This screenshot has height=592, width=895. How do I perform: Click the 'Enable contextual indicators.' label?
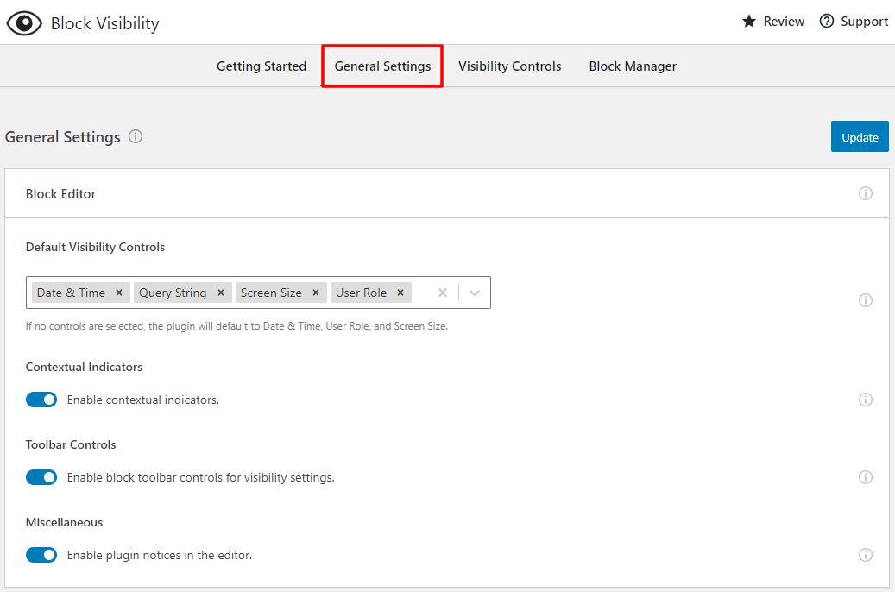point(143,400)
